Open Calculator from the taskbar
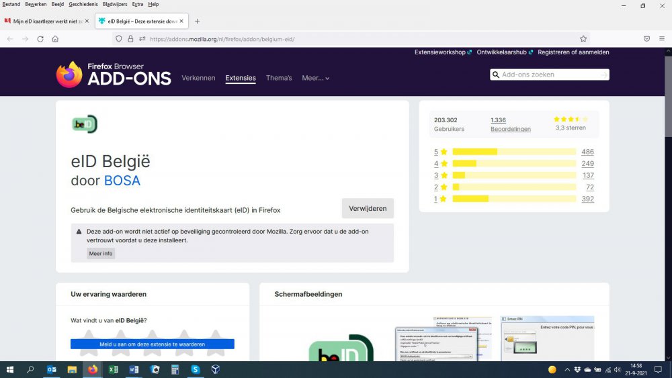Image resolution: width=672 pixels, height=378 pixels. pyautogui.click(x=175, y=369)
